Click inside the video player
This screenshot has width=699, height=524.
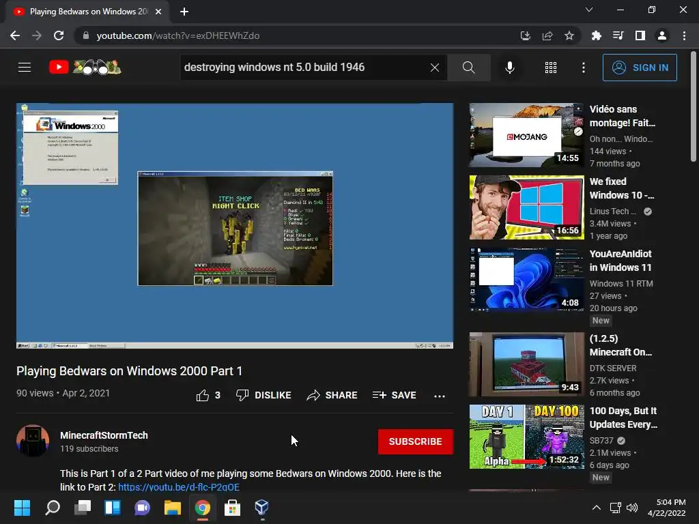235,226
